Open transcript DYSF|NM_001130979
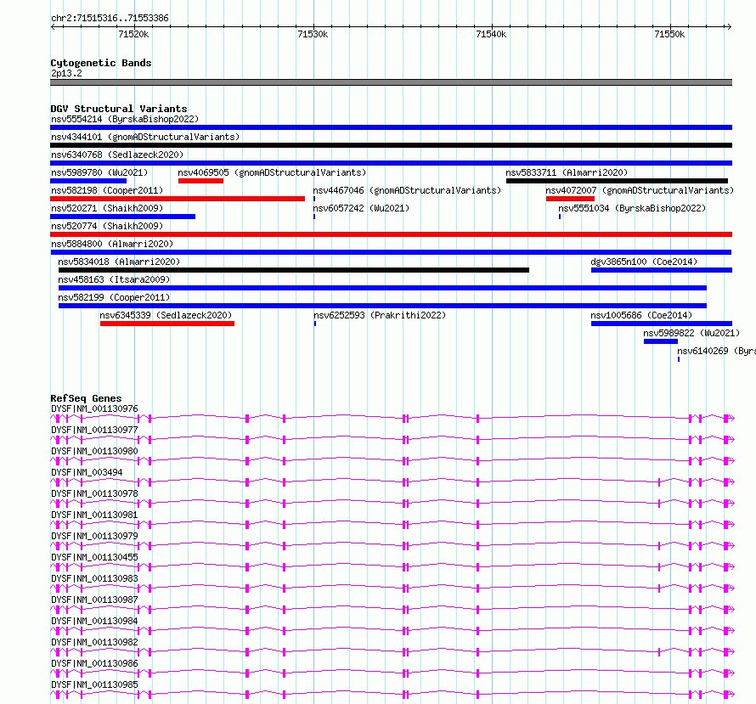The height and width of the screenshot is (704, 756). click(94, 536)
